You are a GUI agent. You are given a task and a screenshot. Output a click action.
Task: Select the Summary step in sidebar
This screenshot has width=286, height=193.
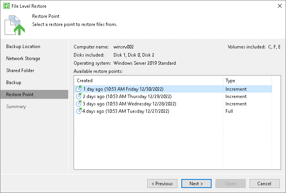point(16,107)
